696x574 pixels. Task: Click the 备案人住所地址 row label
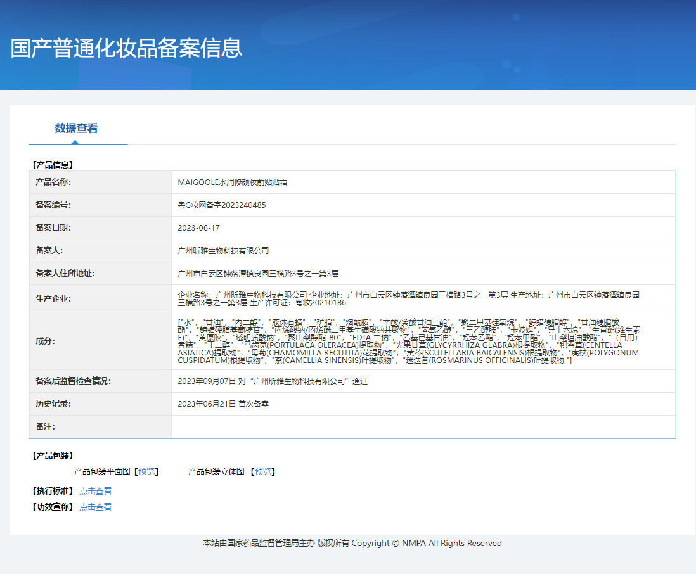tap(65, 273)
